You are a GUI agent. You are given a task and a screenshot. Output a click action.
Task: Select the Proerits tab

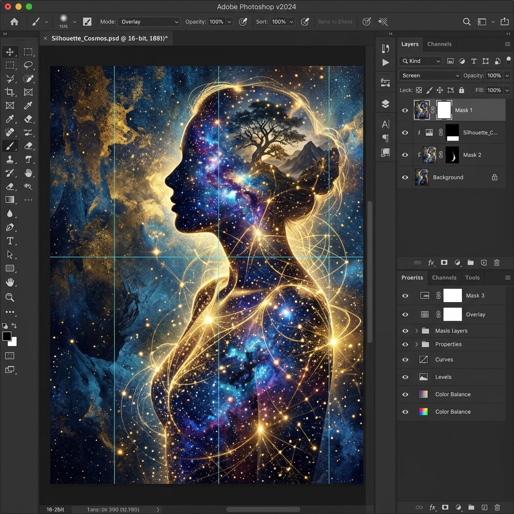412,277
